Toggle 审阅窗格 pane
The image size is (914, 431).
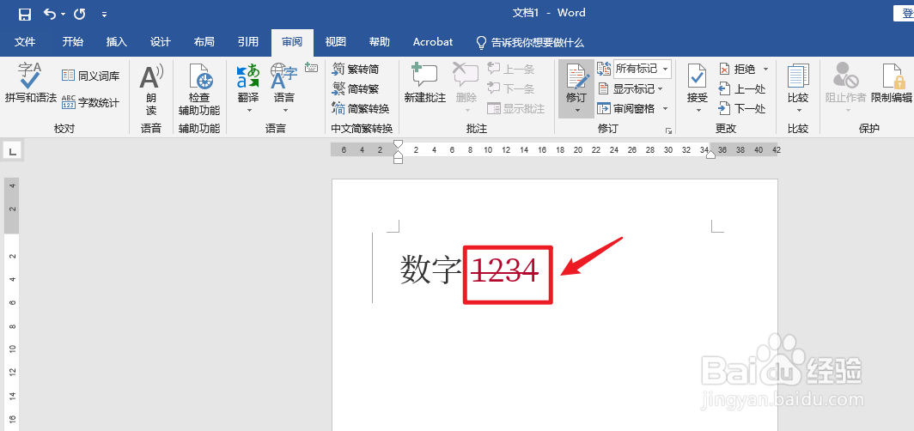626,108
